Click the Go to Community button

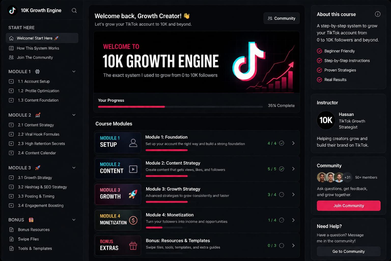click(x=349, y=252)
